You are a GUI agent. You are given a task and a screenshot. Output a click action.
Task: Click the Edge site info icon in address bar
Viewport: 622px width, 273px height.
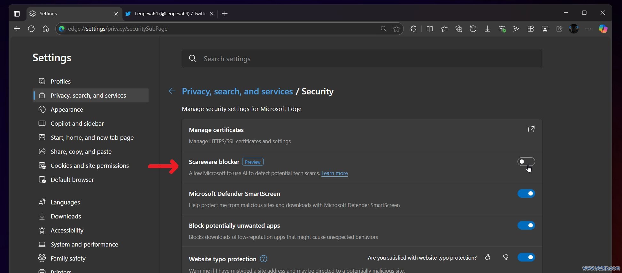[x=62, y=29]
